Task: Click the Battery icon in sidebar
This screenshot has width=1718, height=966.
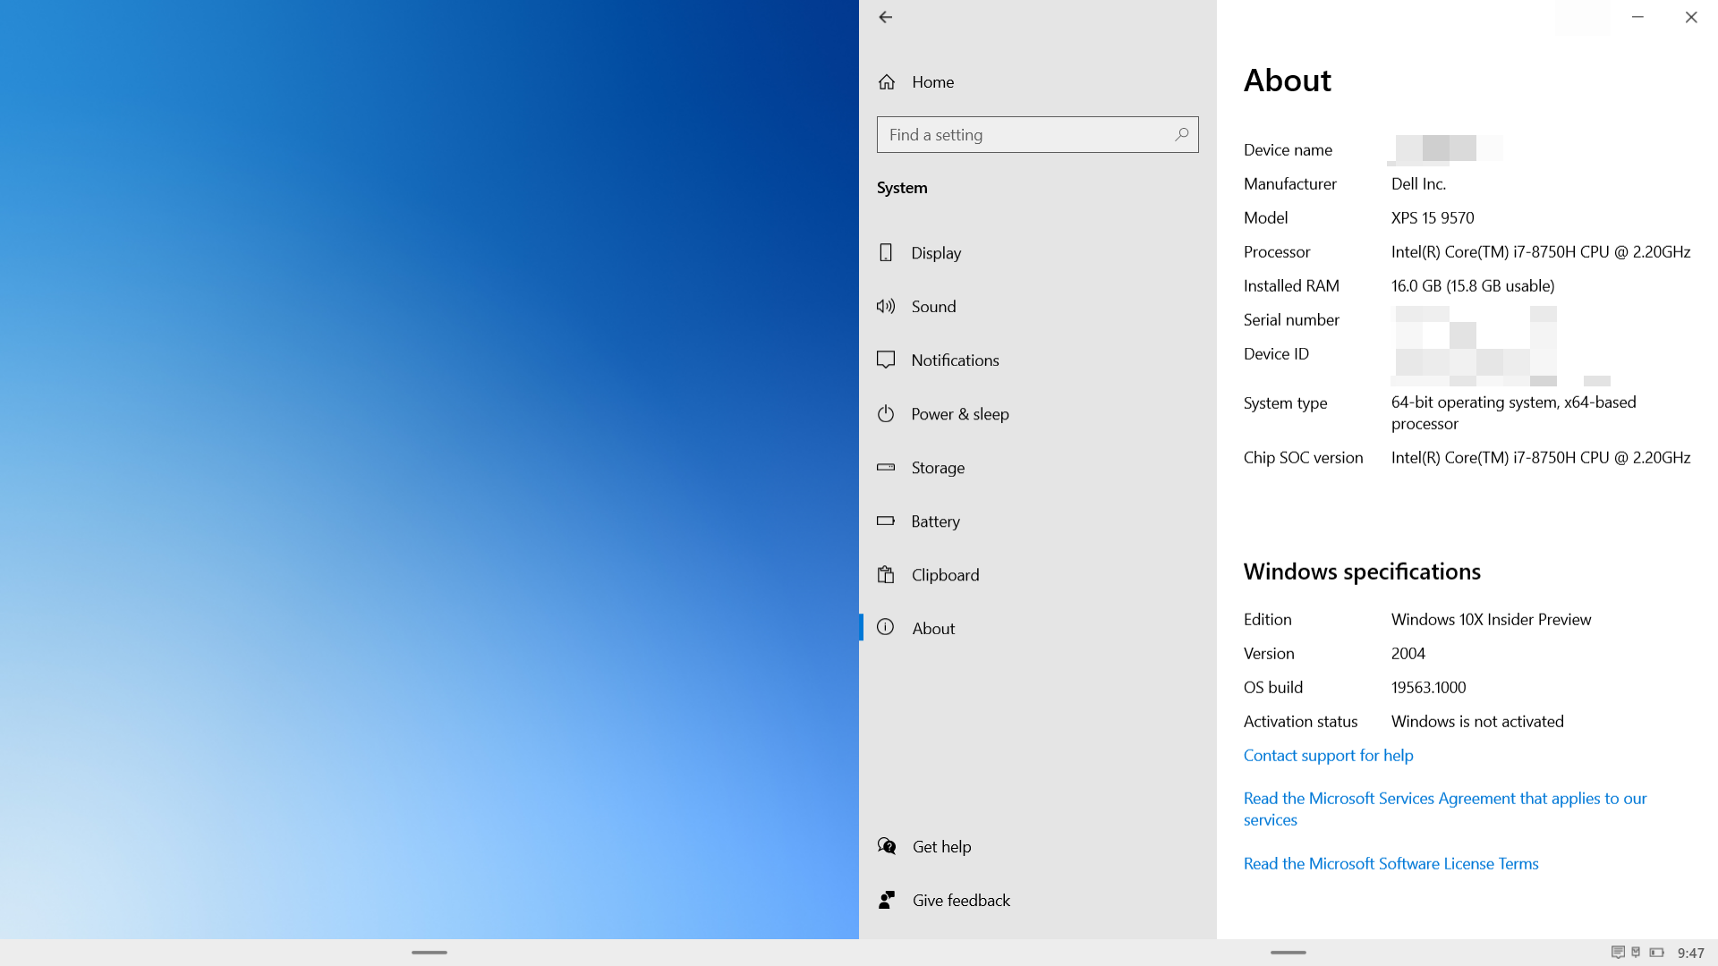Action: pos(886,521)
